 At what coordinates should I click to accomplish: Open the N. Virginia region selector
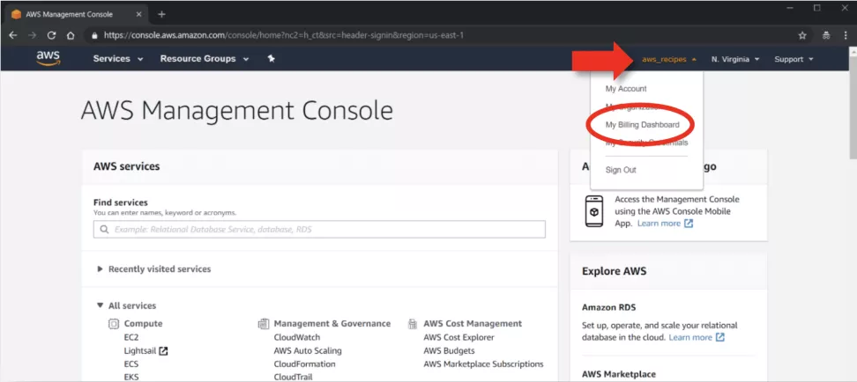[x=735, y=60]
